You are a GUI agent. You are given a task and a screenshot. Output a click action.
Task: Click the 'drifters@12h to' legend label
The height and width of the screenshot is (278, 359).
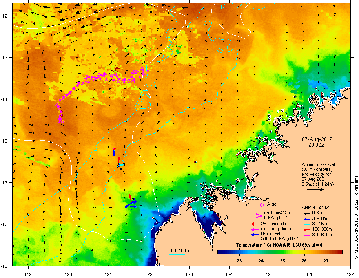click(x=279, y=213)
